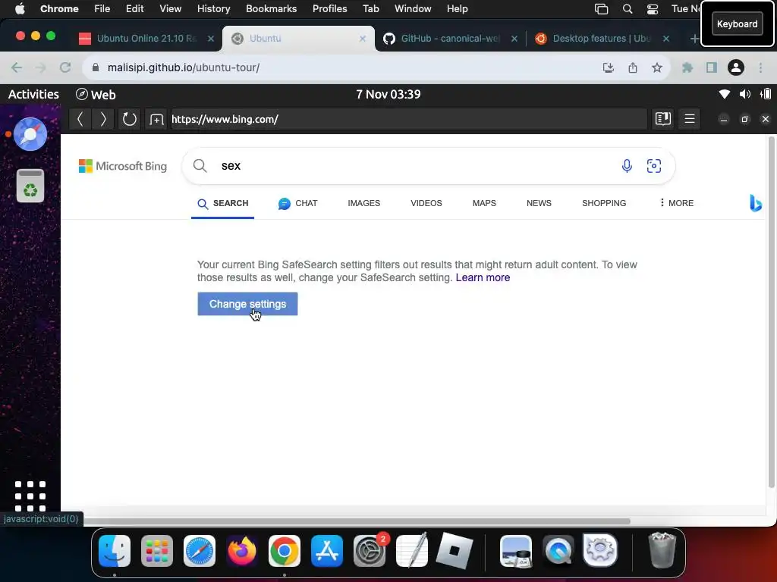Viewport: 777px width, 582px height.
Task: Click the vertical scrollbar of Bing page
Action: (771, 311)
